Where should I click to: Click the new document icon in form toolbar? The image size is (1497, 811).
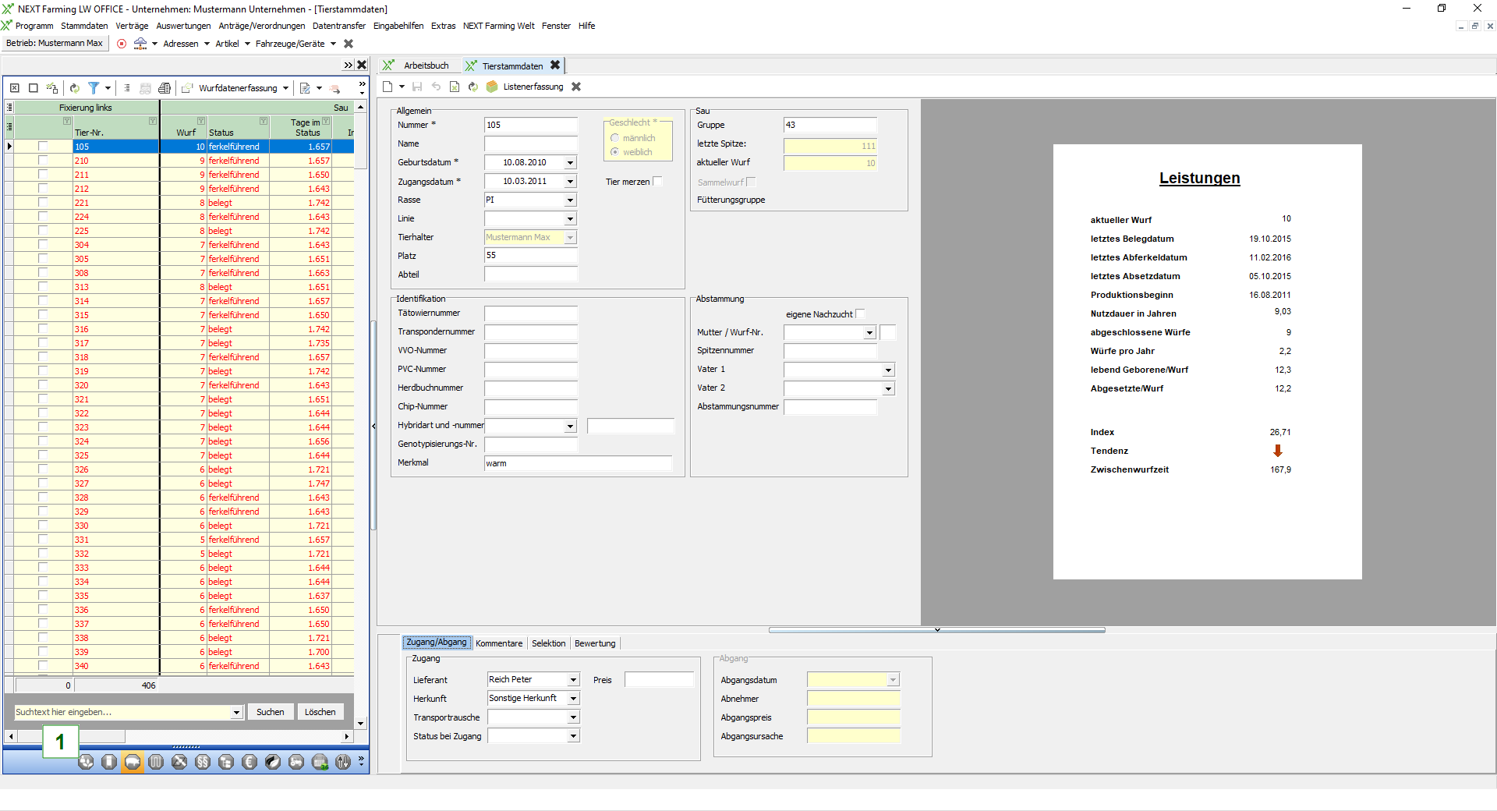click(388, 87)
